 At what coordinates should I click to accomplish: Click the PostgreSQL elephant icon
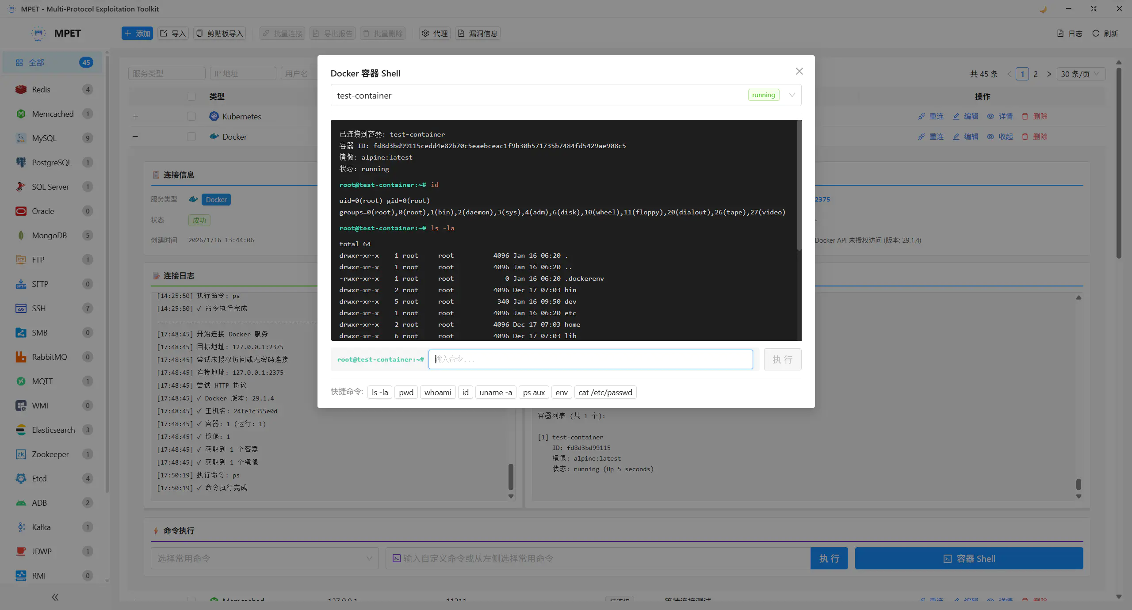21,163
